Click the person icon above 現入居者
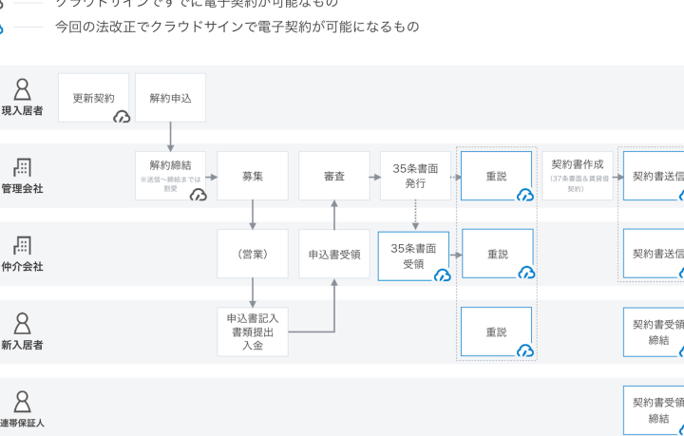This screenshot has height=436, width=684. click(x=22, y=90)
